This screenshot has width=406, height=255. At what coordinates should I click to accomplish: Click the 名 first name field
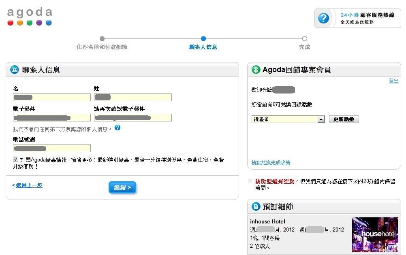(52, 97)
